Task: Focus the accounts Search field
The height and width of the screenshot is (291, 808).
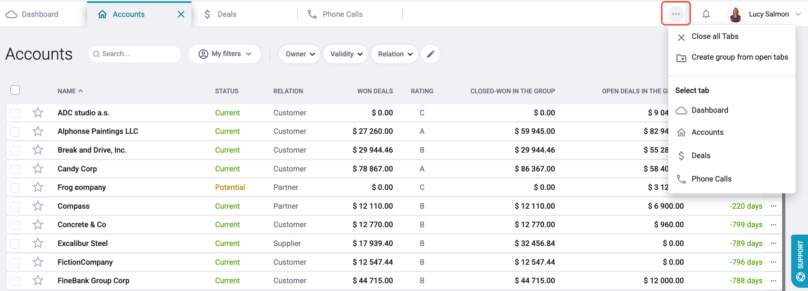Action: [x=135, y=54]
